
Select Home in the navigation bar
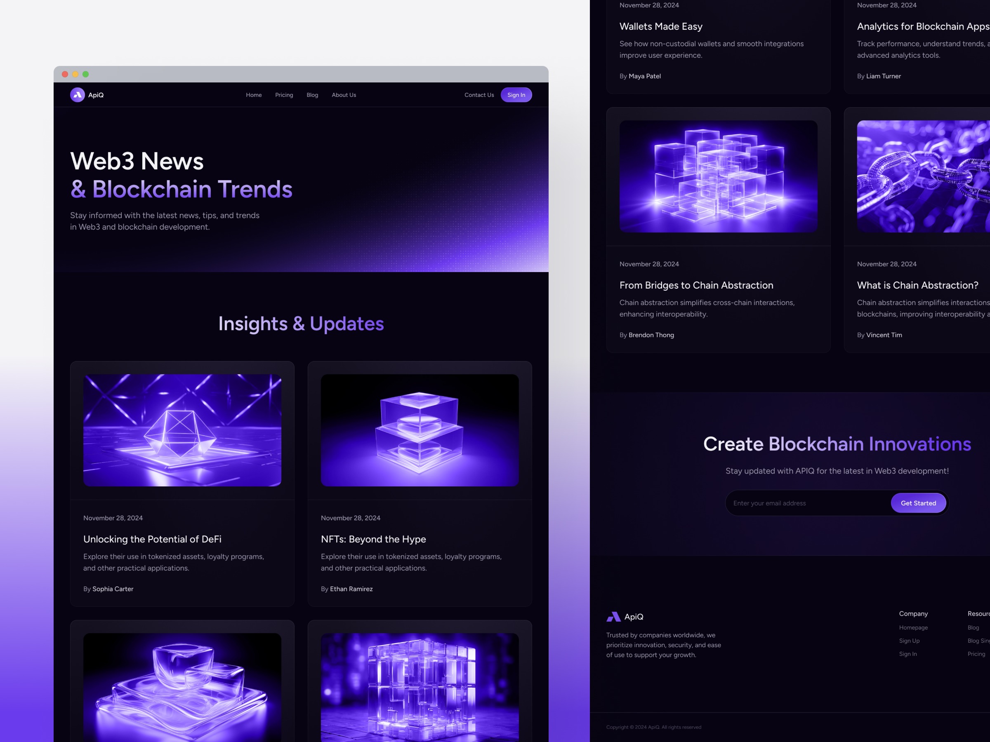pyautogui.click(x=254, y=95)
